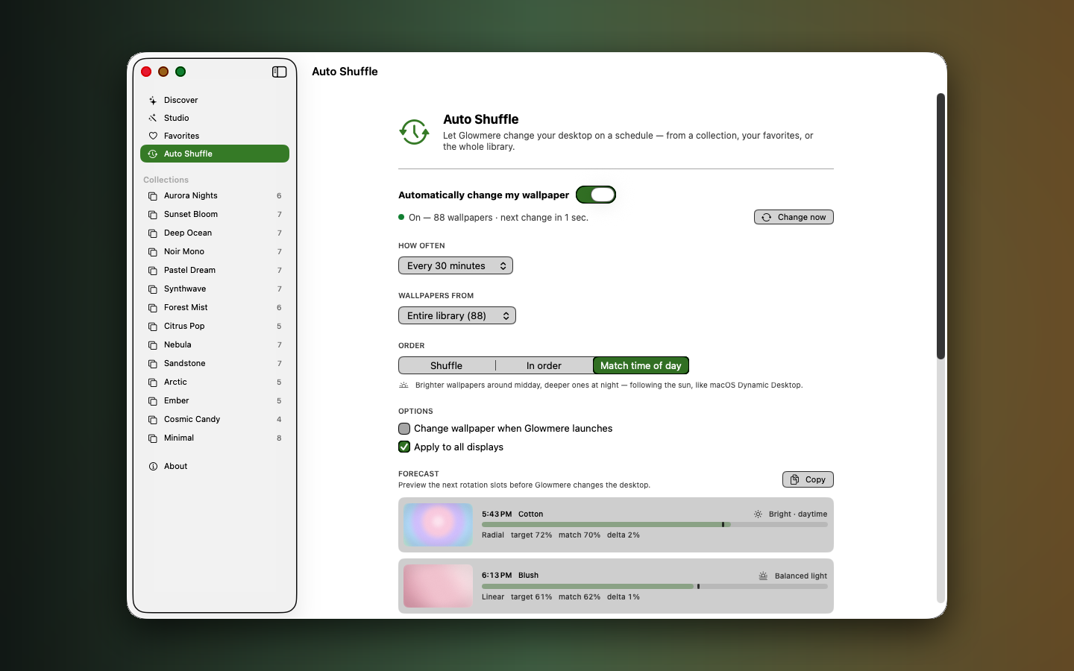
Task: Open the Entire library (88) dropdown
Action: click(x=457, y=315)
